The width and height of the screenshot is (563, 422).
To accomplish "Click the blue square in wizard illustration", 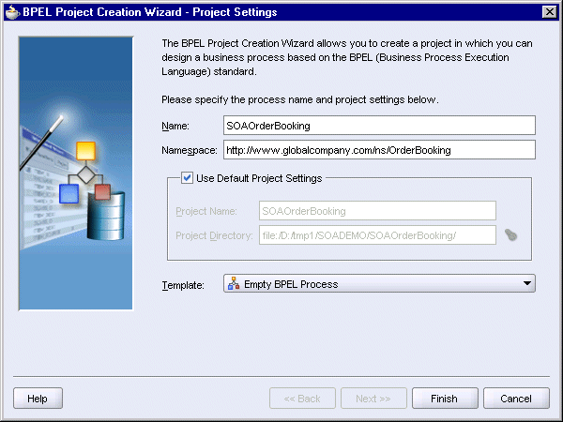I will [68, 193].
